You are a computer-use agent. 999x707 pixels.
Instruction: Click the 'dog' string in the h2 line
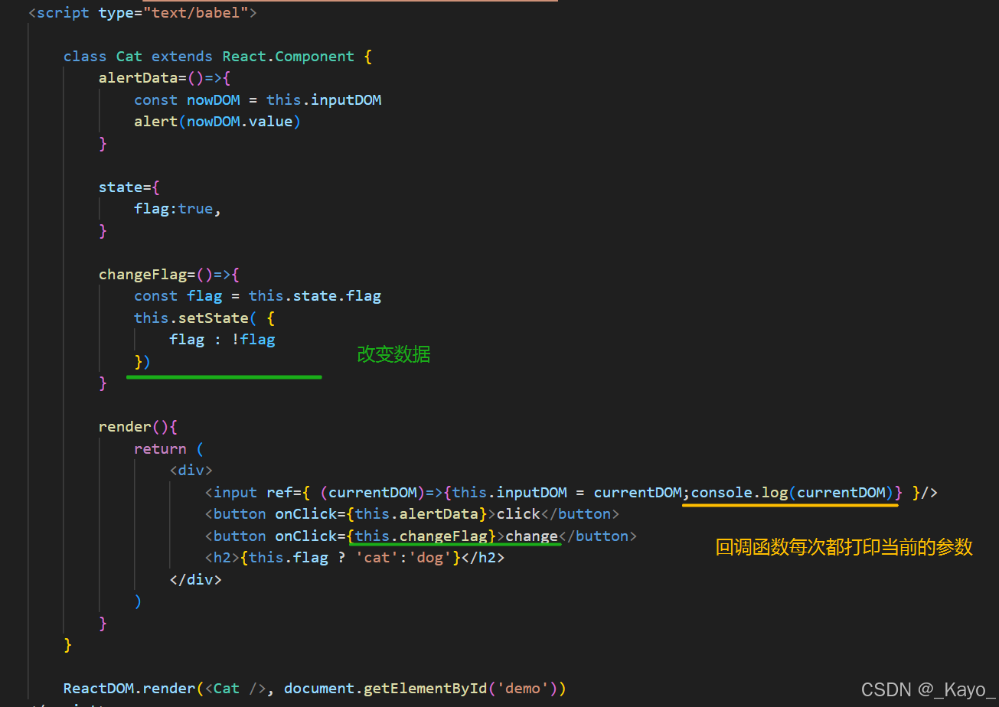(x=430, y=558)
